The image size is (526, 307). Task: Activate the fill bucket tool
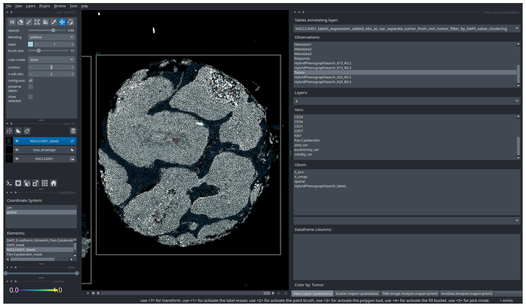pyautogui.click(x=46, y=22)
